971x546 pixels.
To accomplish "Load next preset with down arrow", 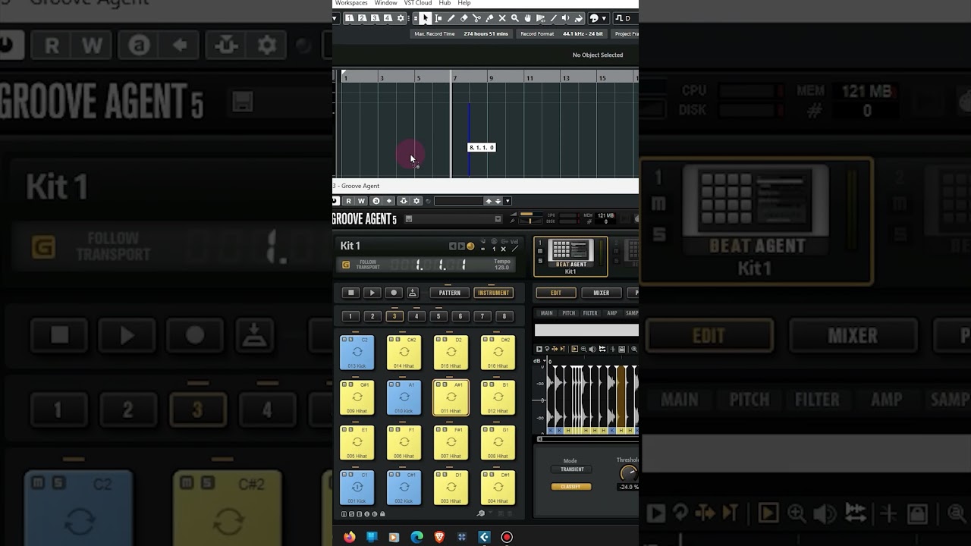I will click(498, 201).
